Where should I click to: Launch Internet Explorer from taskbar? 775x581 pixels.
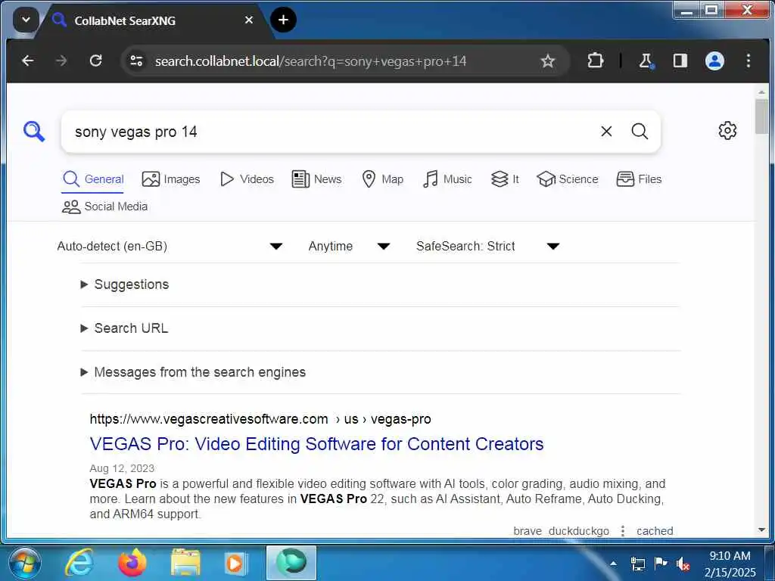(79, 563)
